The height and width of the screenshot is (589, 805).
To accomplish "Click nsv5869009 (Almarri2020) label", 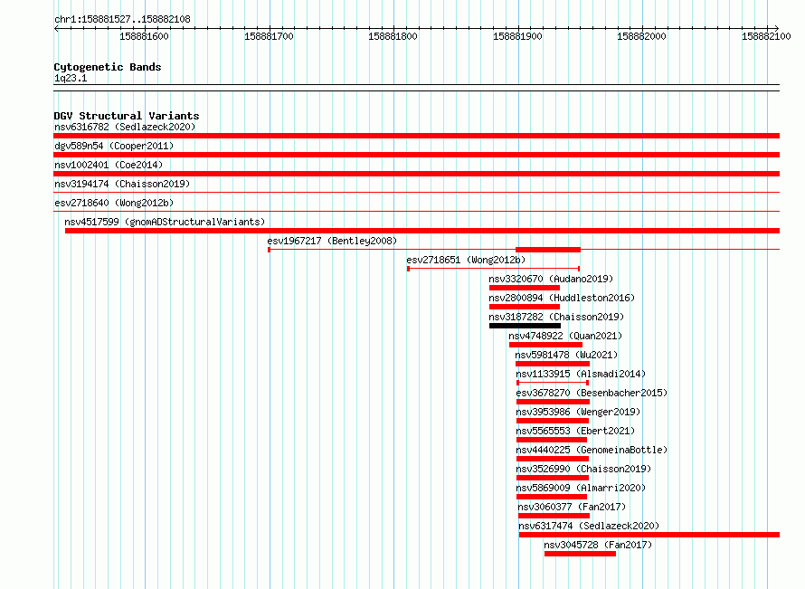I will pyautogui.click(x=581, y=488).
